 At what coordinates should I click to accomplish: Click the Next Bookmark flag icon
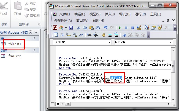tap(130, 35)
